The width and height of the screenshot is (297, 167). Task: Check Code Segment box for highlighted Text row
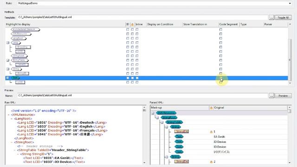[221, 78]
